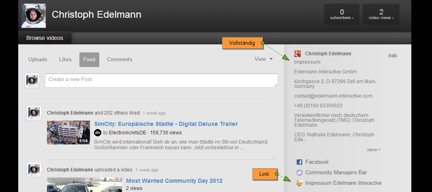
Task: Open the Impressum Edelmann Interactive link
Action: pyautogui.click(x=343, y=183)
